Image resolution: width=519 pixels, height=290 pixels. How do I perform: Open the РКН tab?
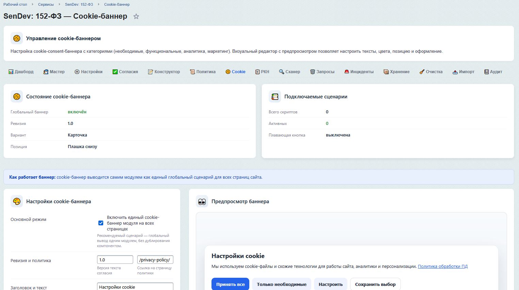(262, 72)
